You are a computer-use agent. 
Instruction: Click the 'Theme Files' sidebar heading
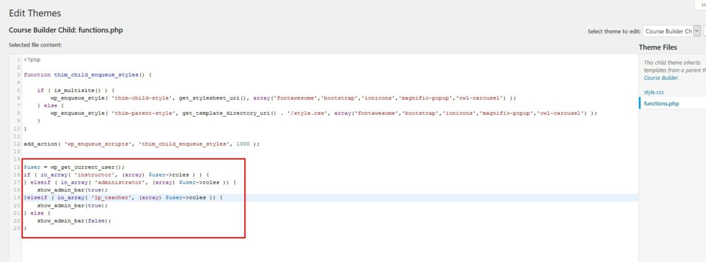(658, 47)
